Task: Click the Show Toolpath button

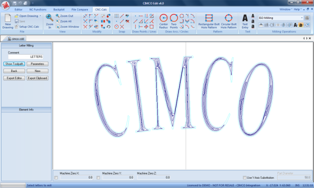Action: [14, 64]
